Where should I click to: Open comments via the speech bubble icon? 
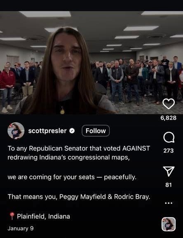pyautogui.click(x=169, y=137)
